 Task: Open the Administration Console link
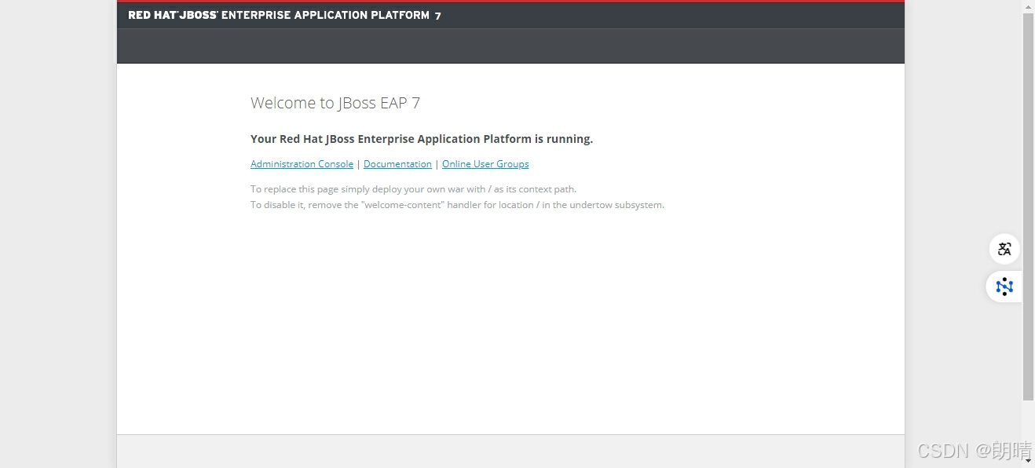click(x=302, y=164)
